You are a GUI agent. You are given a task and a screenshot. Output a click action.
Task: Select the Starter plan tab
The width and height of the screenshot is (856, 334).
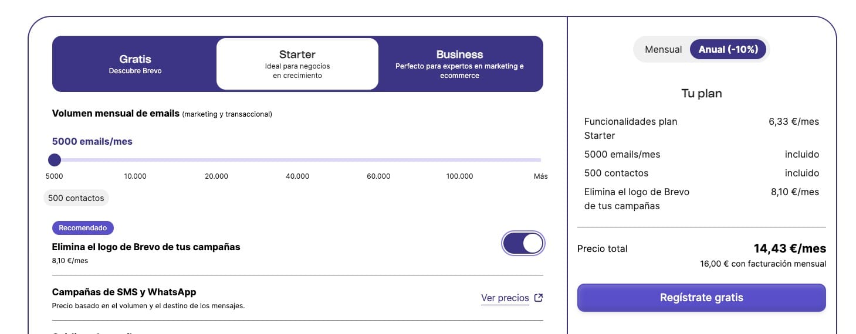tap(297, 64)
